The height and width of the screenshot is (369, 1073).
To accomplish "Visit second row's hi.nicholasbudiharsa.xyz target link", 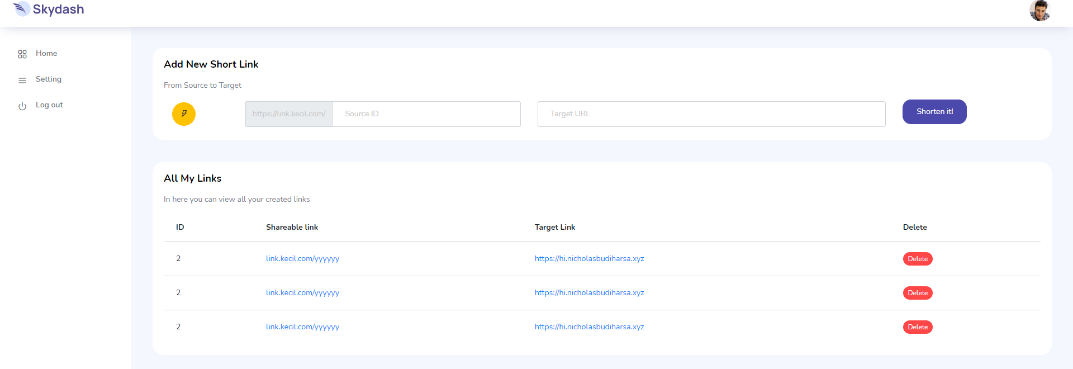I will [x=589, y=293].
